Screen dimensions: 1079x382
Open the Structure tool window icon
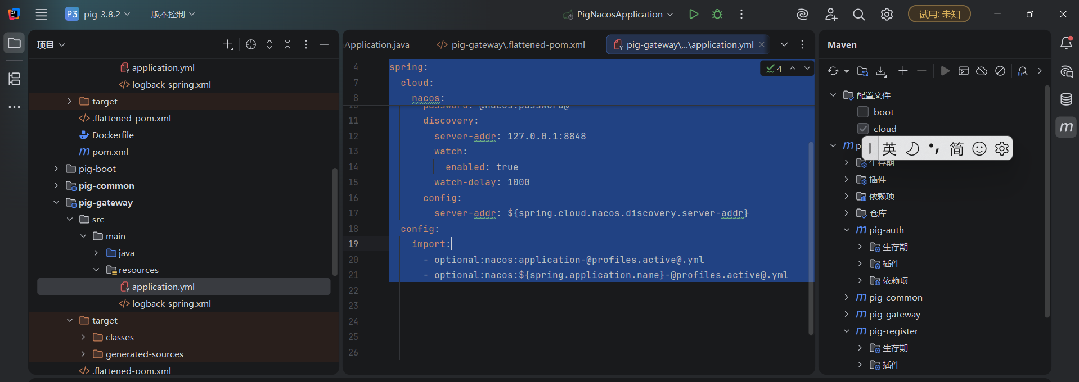(14, 79)
